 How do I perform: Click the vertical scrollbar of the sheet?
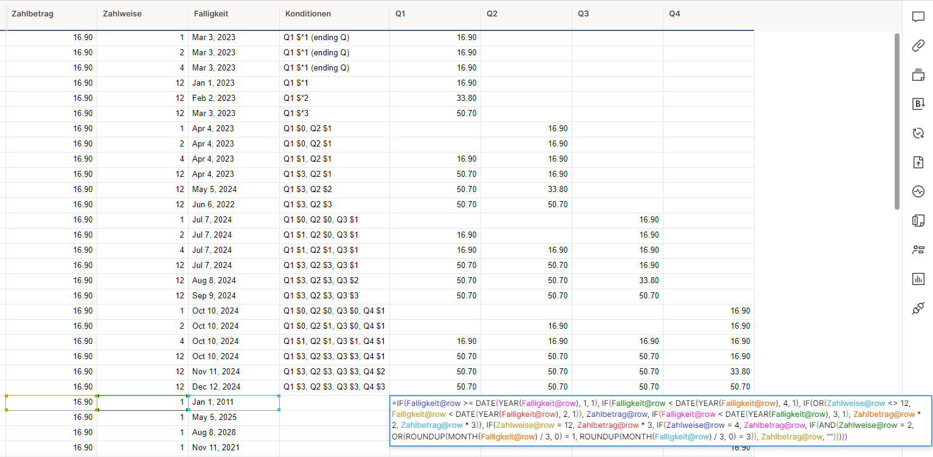[x=897, y=122]
